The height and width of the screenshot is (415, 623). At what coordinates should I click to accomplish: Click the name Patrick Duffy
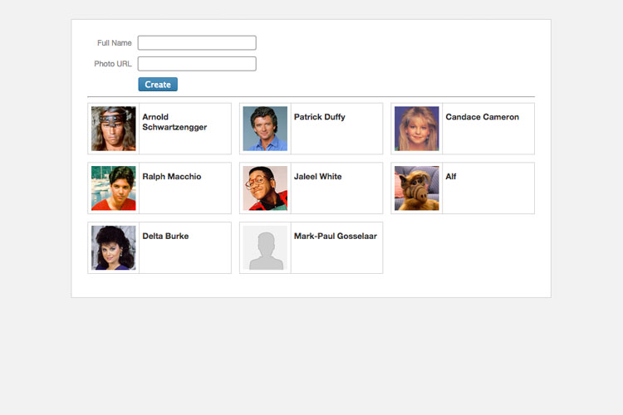click(x=320, y=117)
